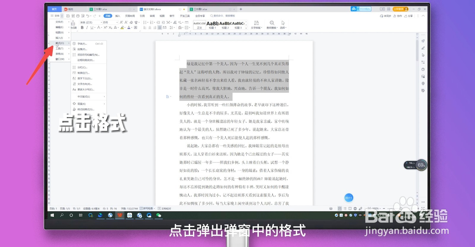The image size is (475, 247).
Task: Collapse the ribbon with the chevron
Action: pos(423,16)
